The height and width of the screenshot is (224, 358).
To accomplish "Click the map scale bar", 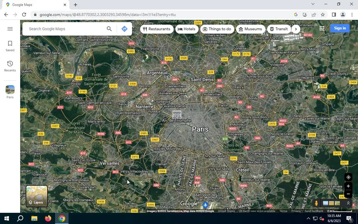I will (340, 211).
